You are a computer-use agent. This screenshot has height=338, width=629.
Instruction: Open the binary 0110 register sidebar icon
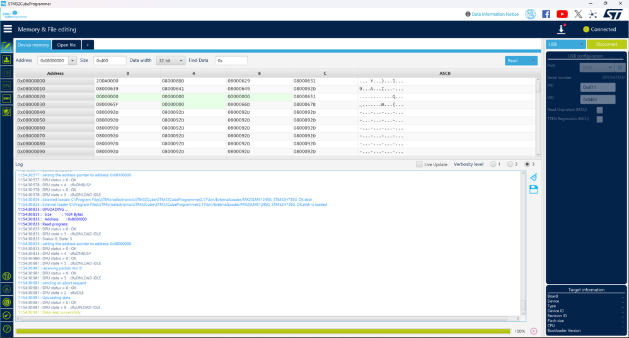point(7,276)
